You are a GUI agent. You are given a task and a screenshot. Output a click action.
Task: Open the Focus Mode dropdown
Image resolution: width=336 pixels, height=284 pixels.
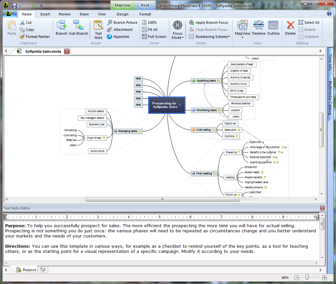pyautogui.click(x=178, y=30)
